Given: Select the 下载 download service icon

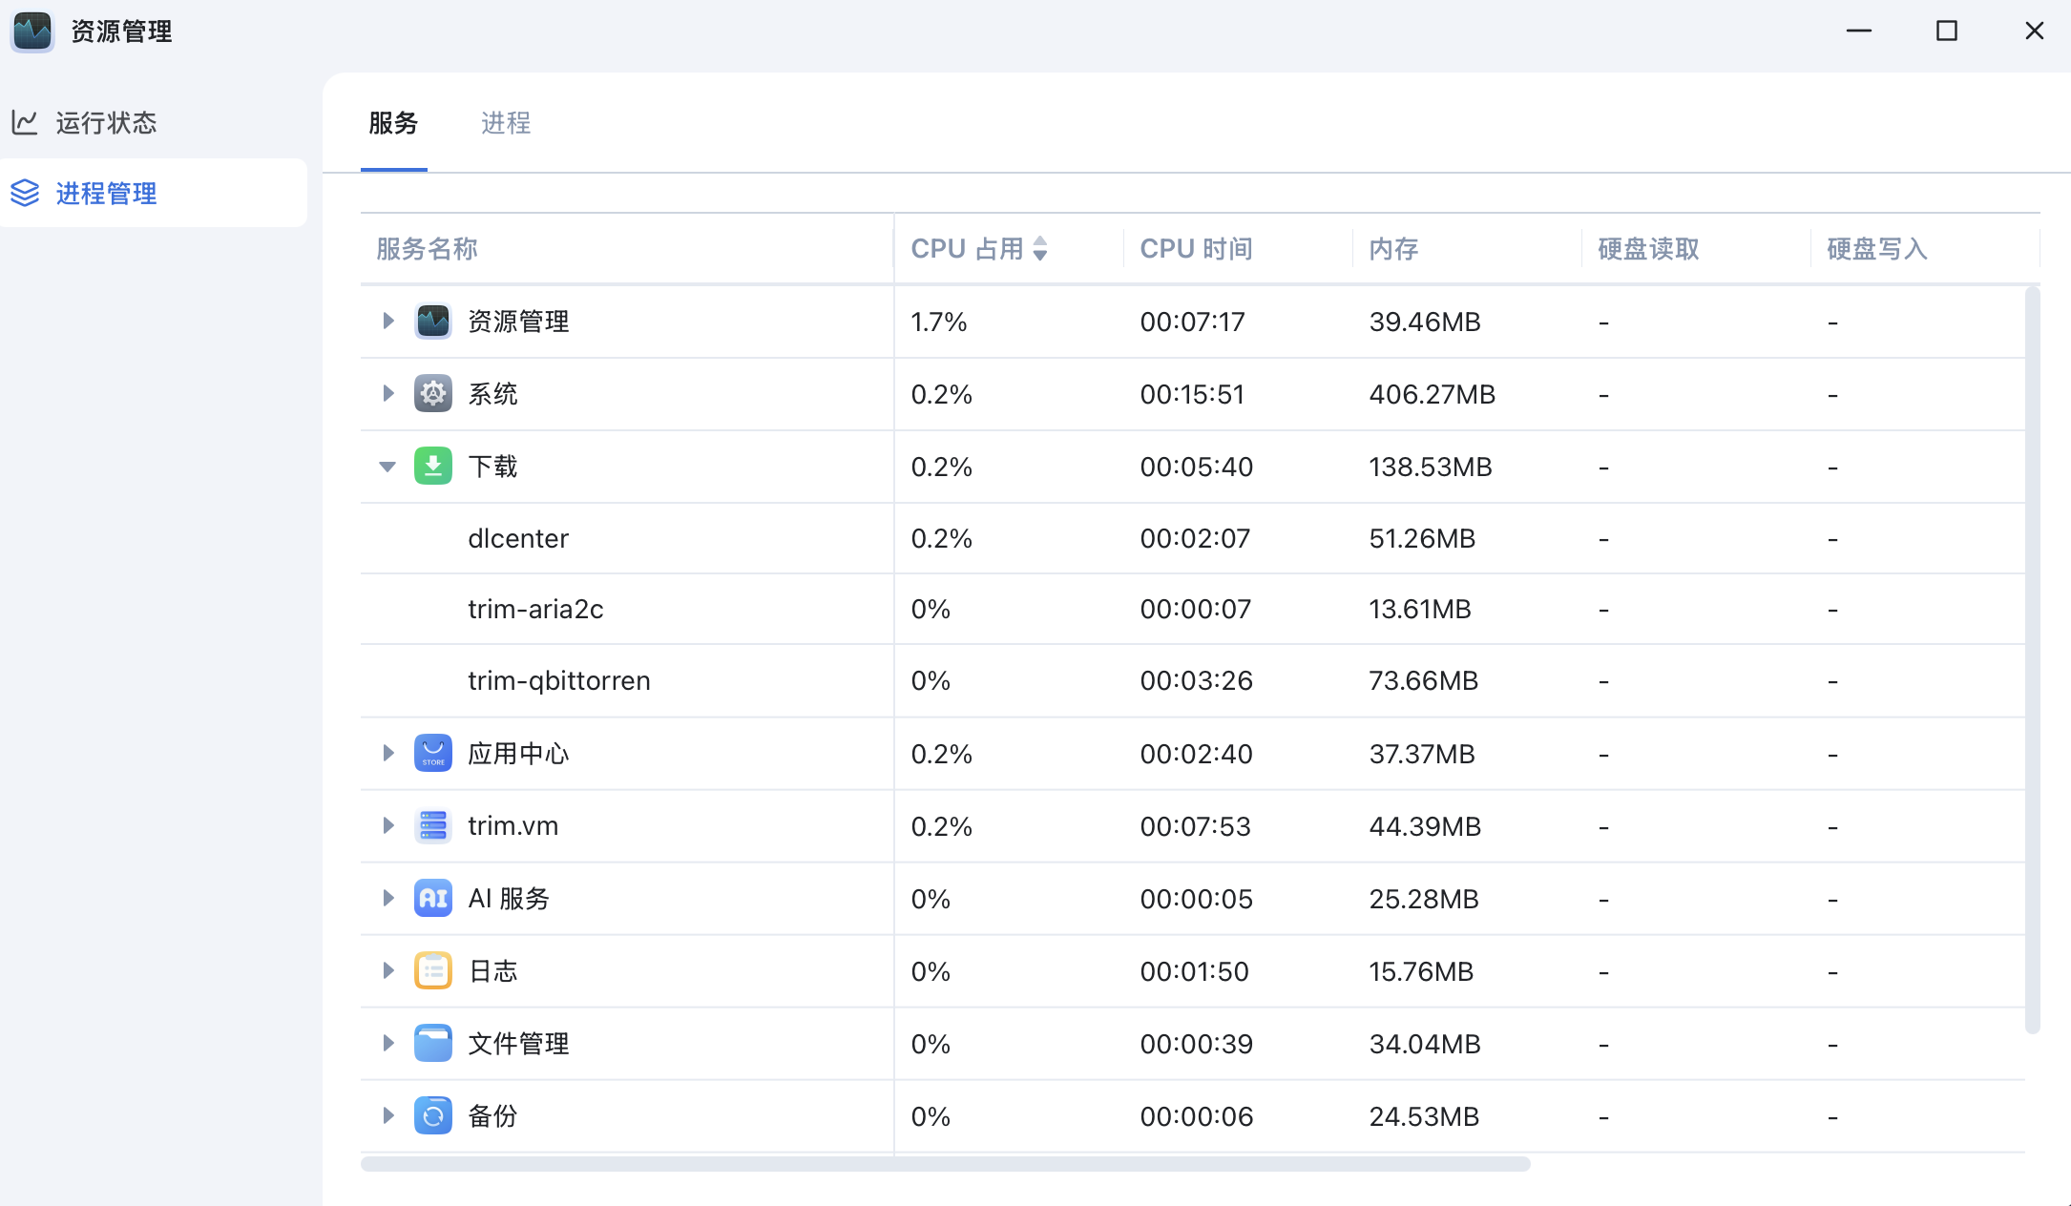Looking at the screenshot, I should tap(432, 467).
